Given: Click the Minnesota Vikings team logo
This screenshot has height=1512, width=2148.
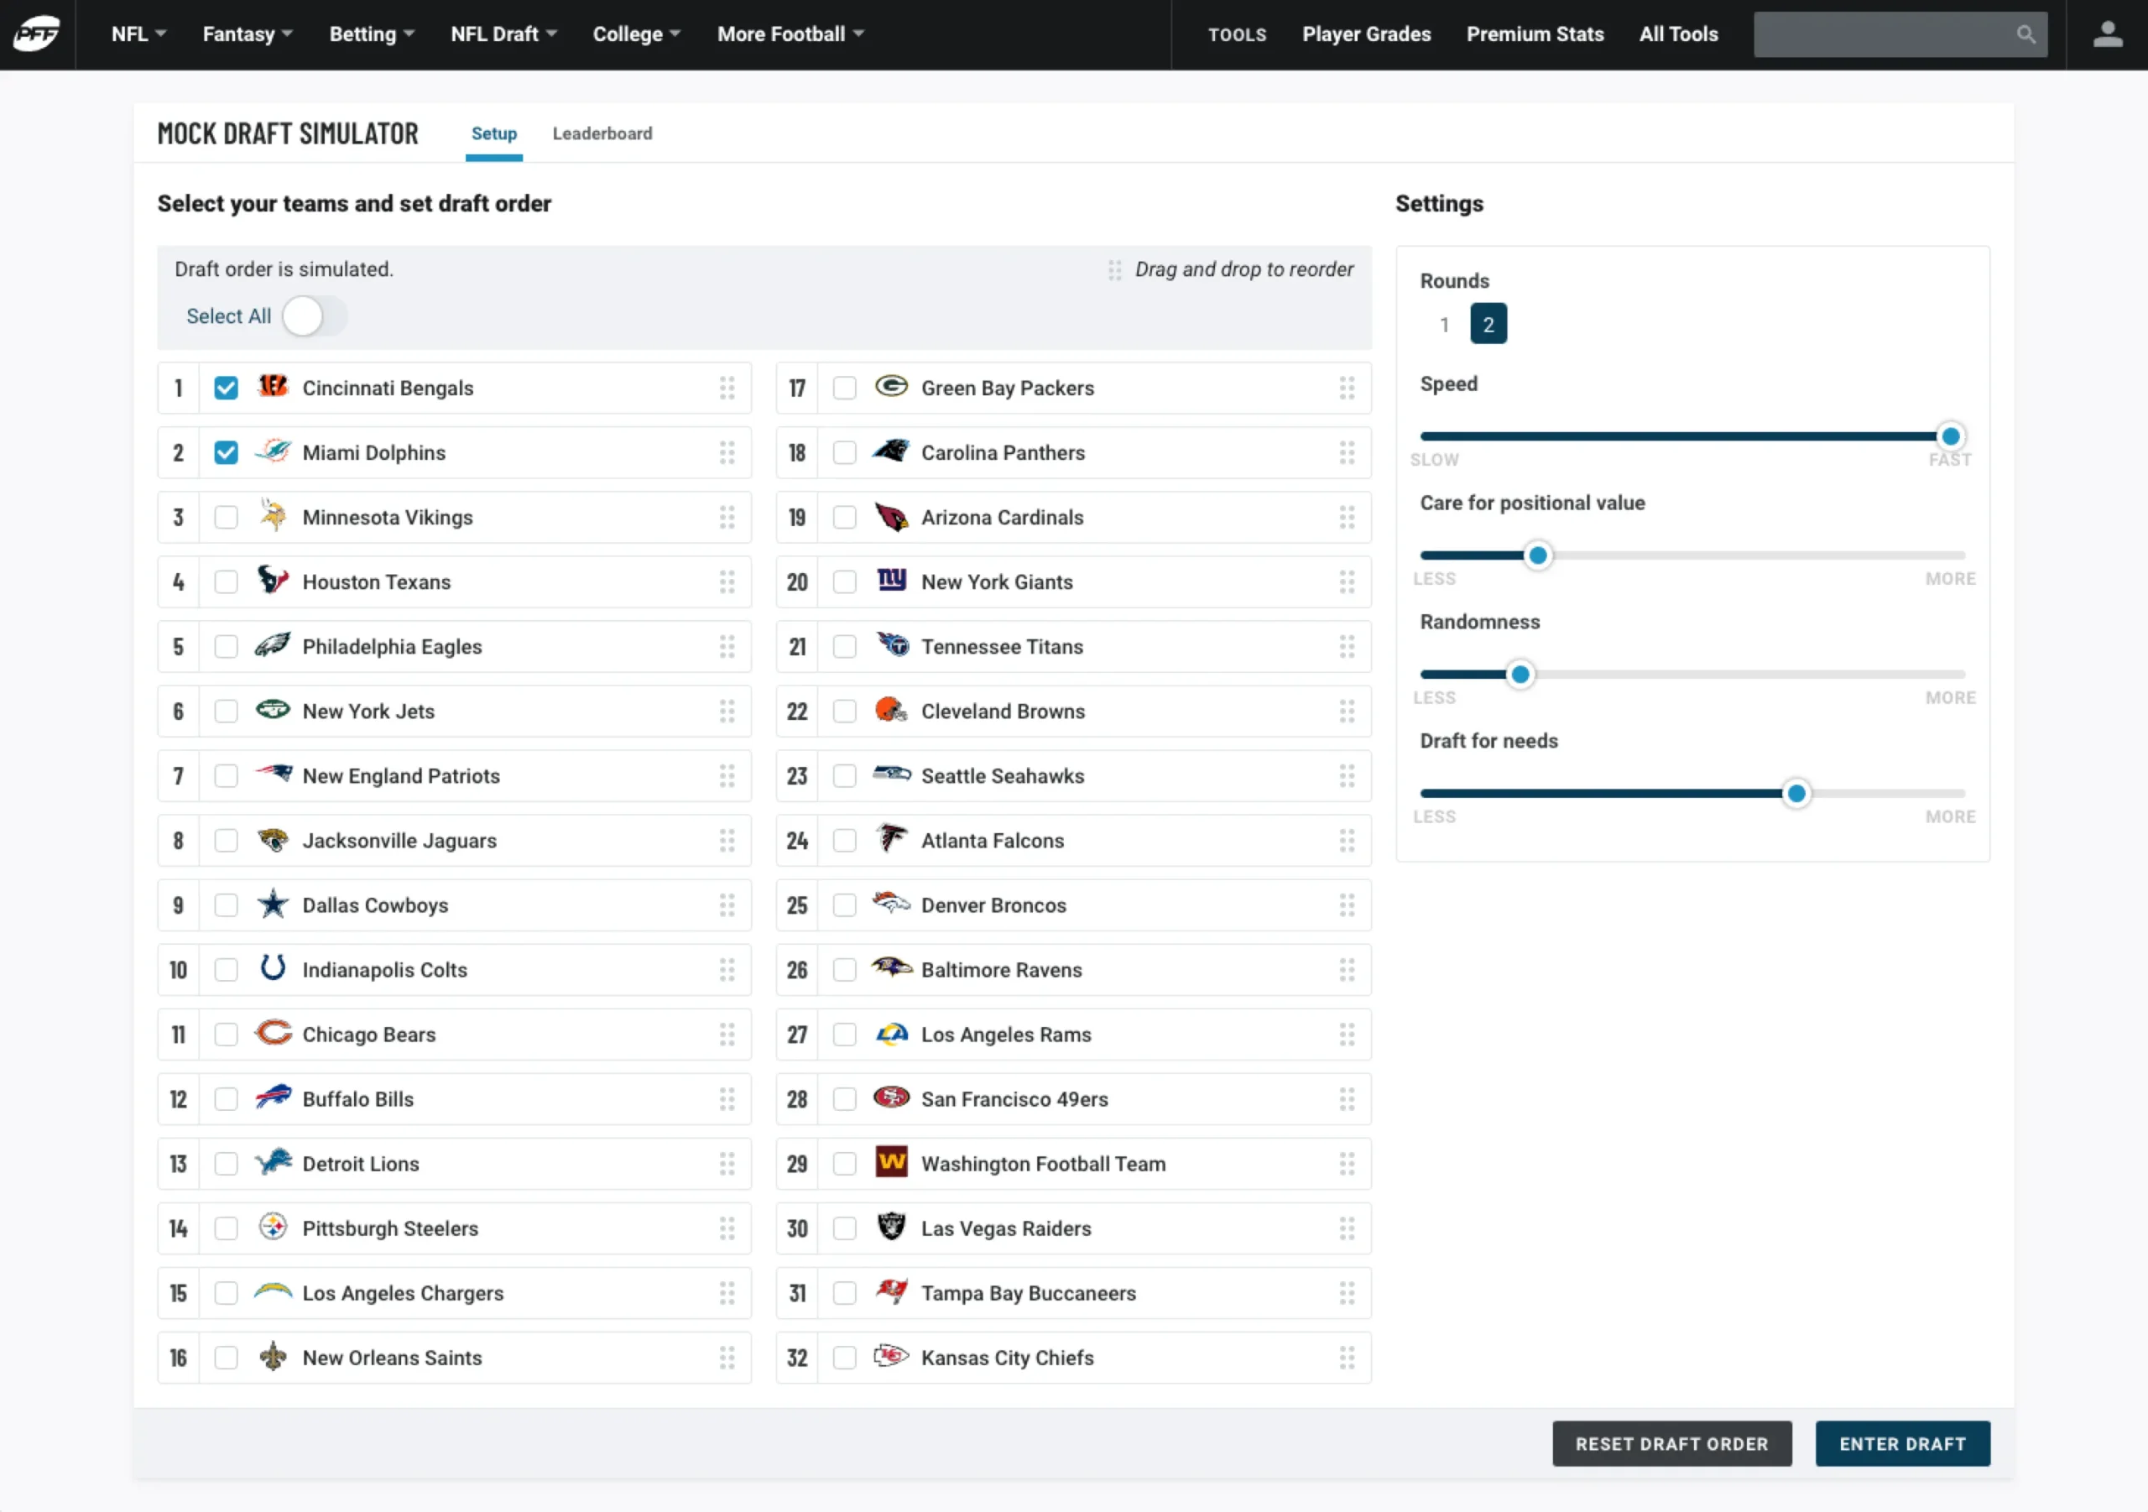Looking at the screenshot, I should (274, 515).
